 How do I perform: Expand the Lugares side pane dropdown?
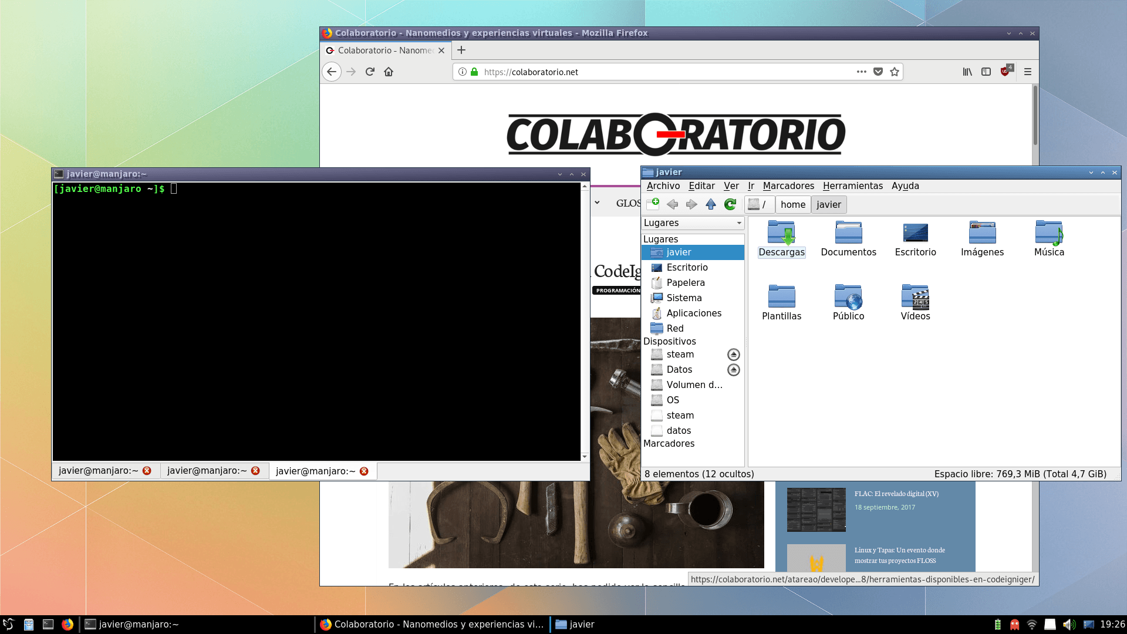click(x=693, y=223)
